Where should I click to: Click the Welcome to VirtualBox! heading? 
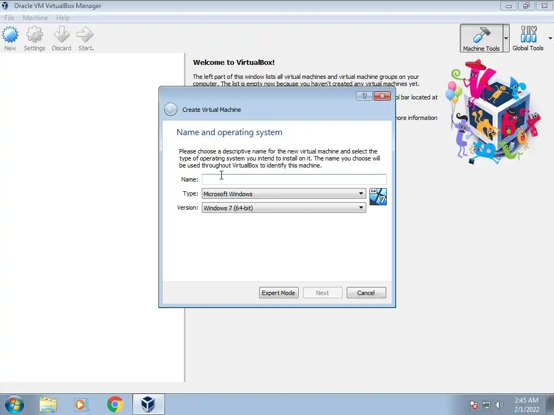(234, 63)
